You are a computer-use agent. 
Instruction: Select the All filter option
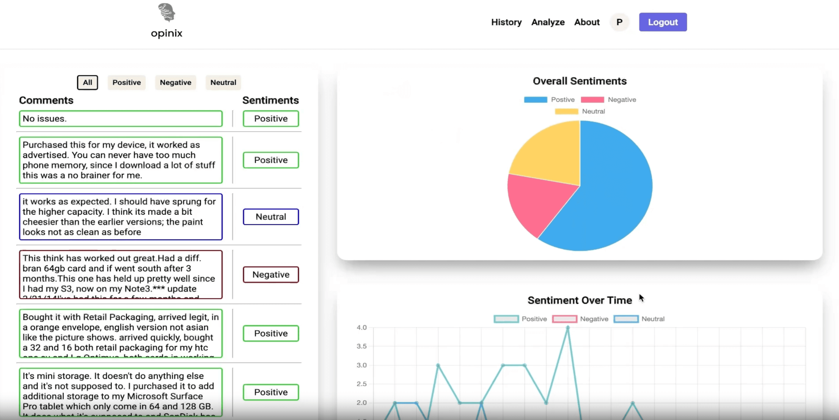87,82
